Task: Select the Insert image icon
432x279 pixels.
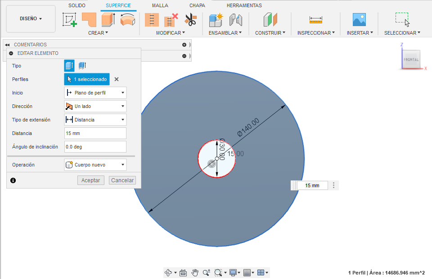Action: click(x=359, y=19)
